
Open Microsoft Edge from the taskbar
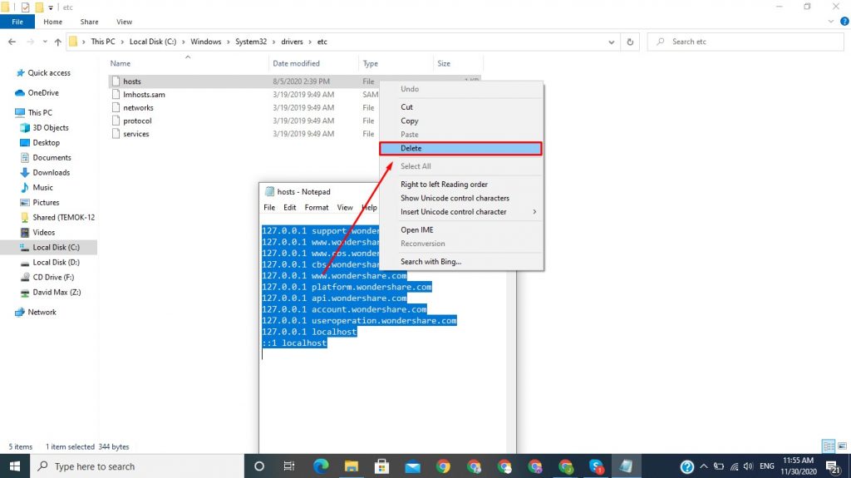pyautogui.click(x=320, y=466)
